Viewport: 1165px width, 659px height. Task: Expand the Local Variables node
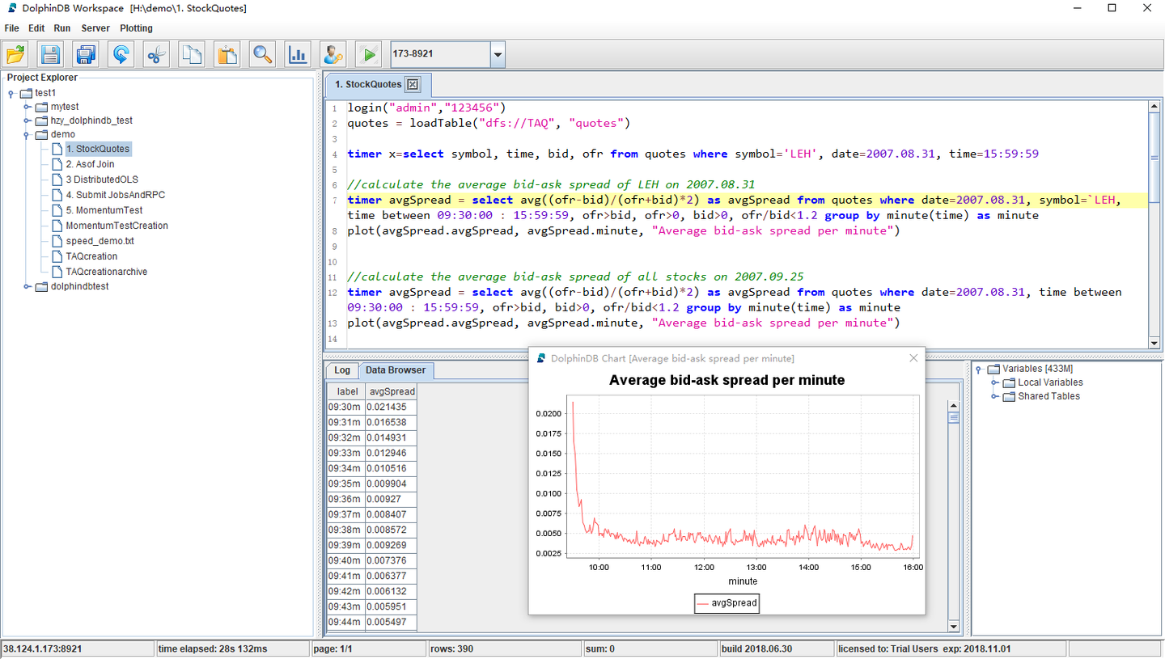pyautogui.click(x=995, y=382)
